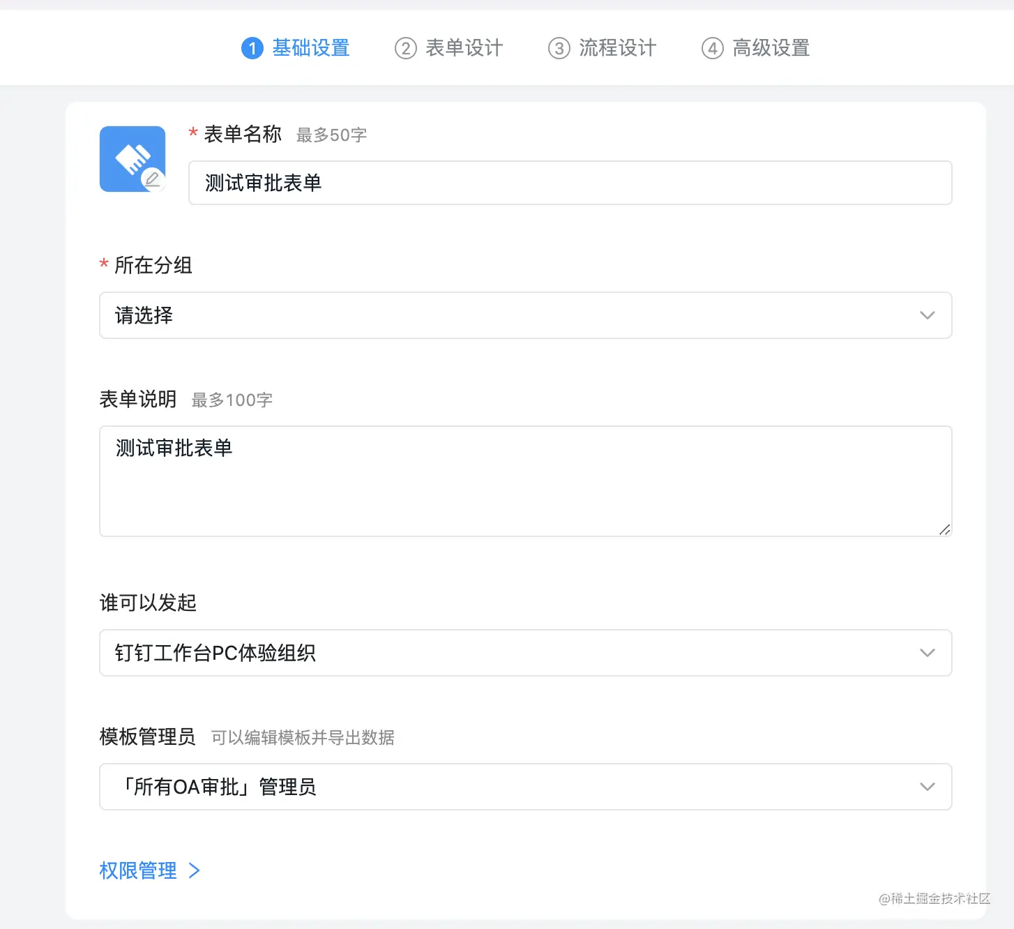Click the 所在分组 label
The width and height of the screenshot is (1014, 929).
pyautogui.click(x=153, y=265)
